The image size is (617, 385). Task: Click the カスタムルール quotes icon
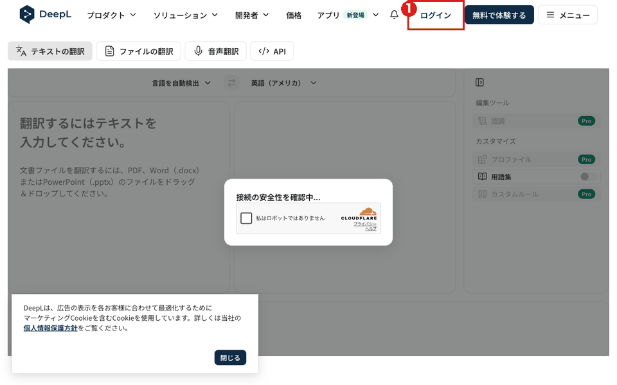(x=482, y=194)
